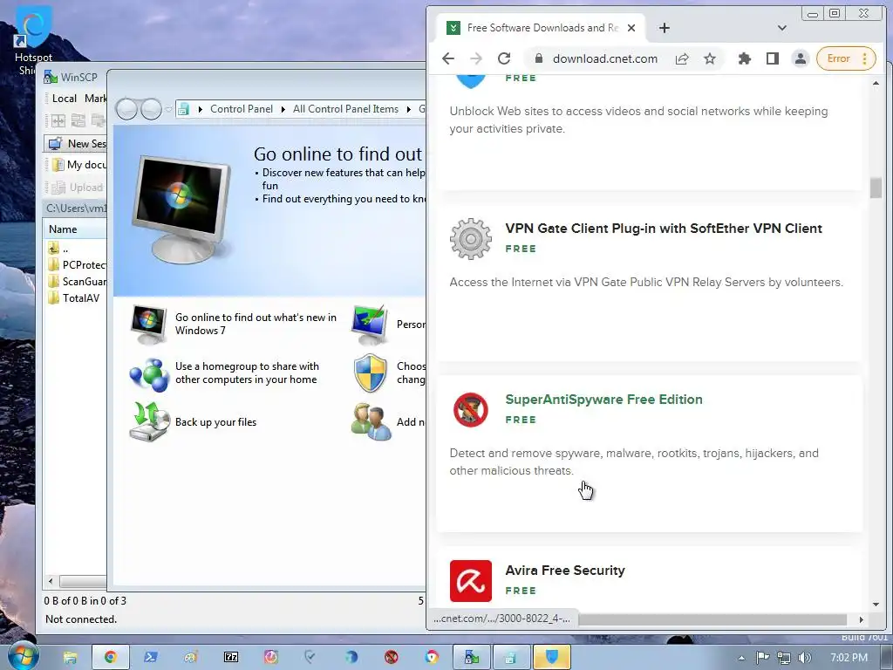
Task: Expand arrow after All Control Panel Items
Action: point(409,109)
